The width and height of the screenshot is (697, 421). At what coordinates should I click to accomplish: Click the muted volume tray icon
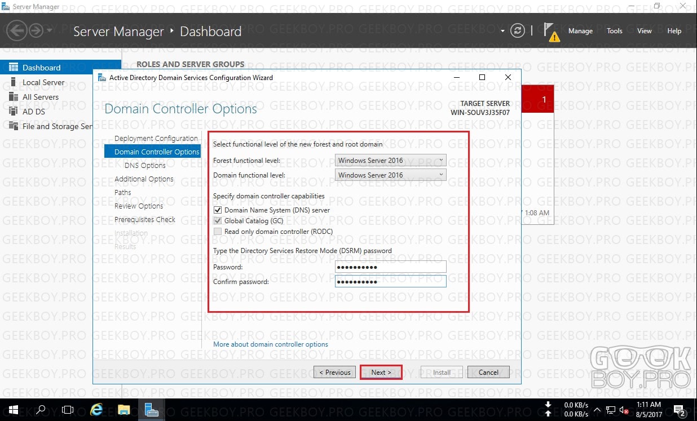click(624, 410)
